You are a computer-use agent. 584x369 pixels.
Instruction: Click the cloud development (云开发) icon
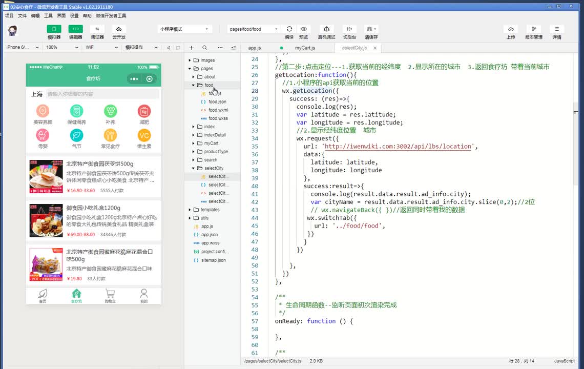119,29
